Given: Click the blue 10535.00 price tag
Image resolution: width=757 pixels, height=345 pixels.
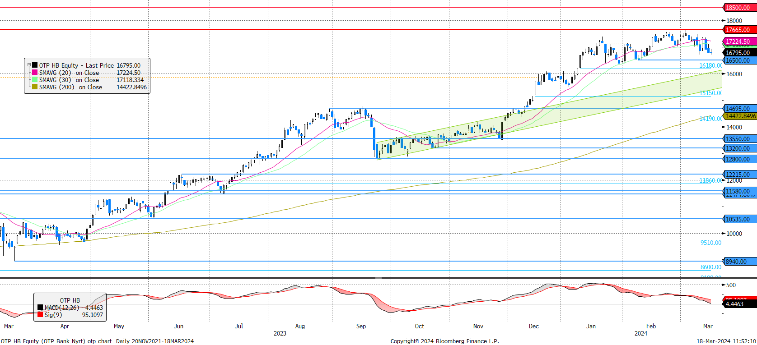Looking at the screenshot, I should pyautogui.click(x=740, y=219).
